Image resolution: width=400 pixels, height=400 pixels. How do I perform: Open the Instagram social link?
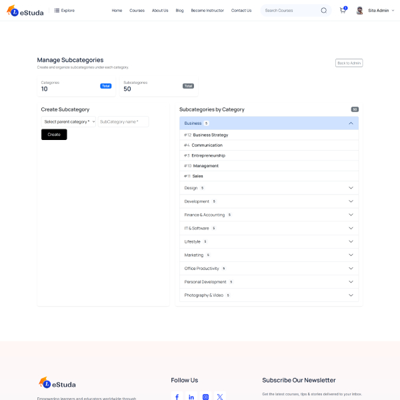[205, 397]
